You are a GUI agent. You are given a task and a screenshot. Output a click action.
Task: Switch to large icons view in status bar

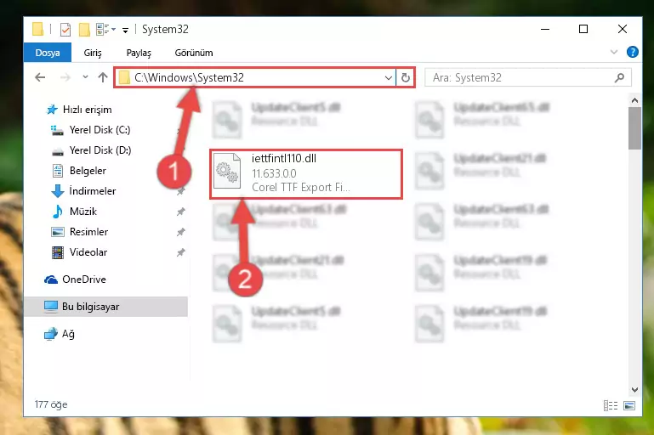pos(629,405)
